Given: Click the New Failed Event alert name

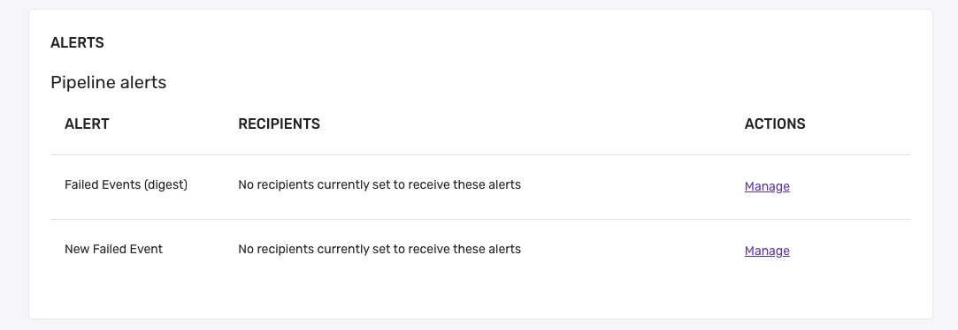Looking at the screenshot, I should (113, 249).
